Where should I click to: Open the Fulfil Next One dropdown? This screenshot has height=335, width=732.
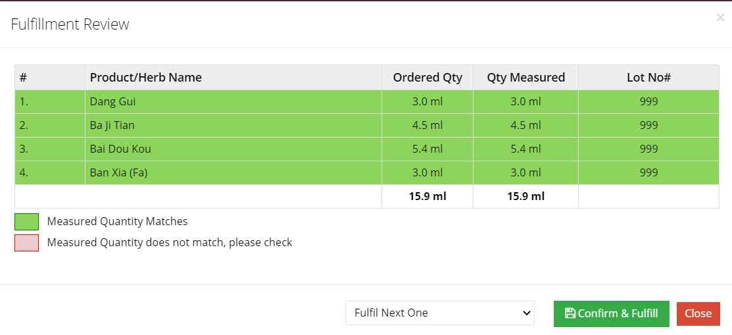click(x=439, y=313)
